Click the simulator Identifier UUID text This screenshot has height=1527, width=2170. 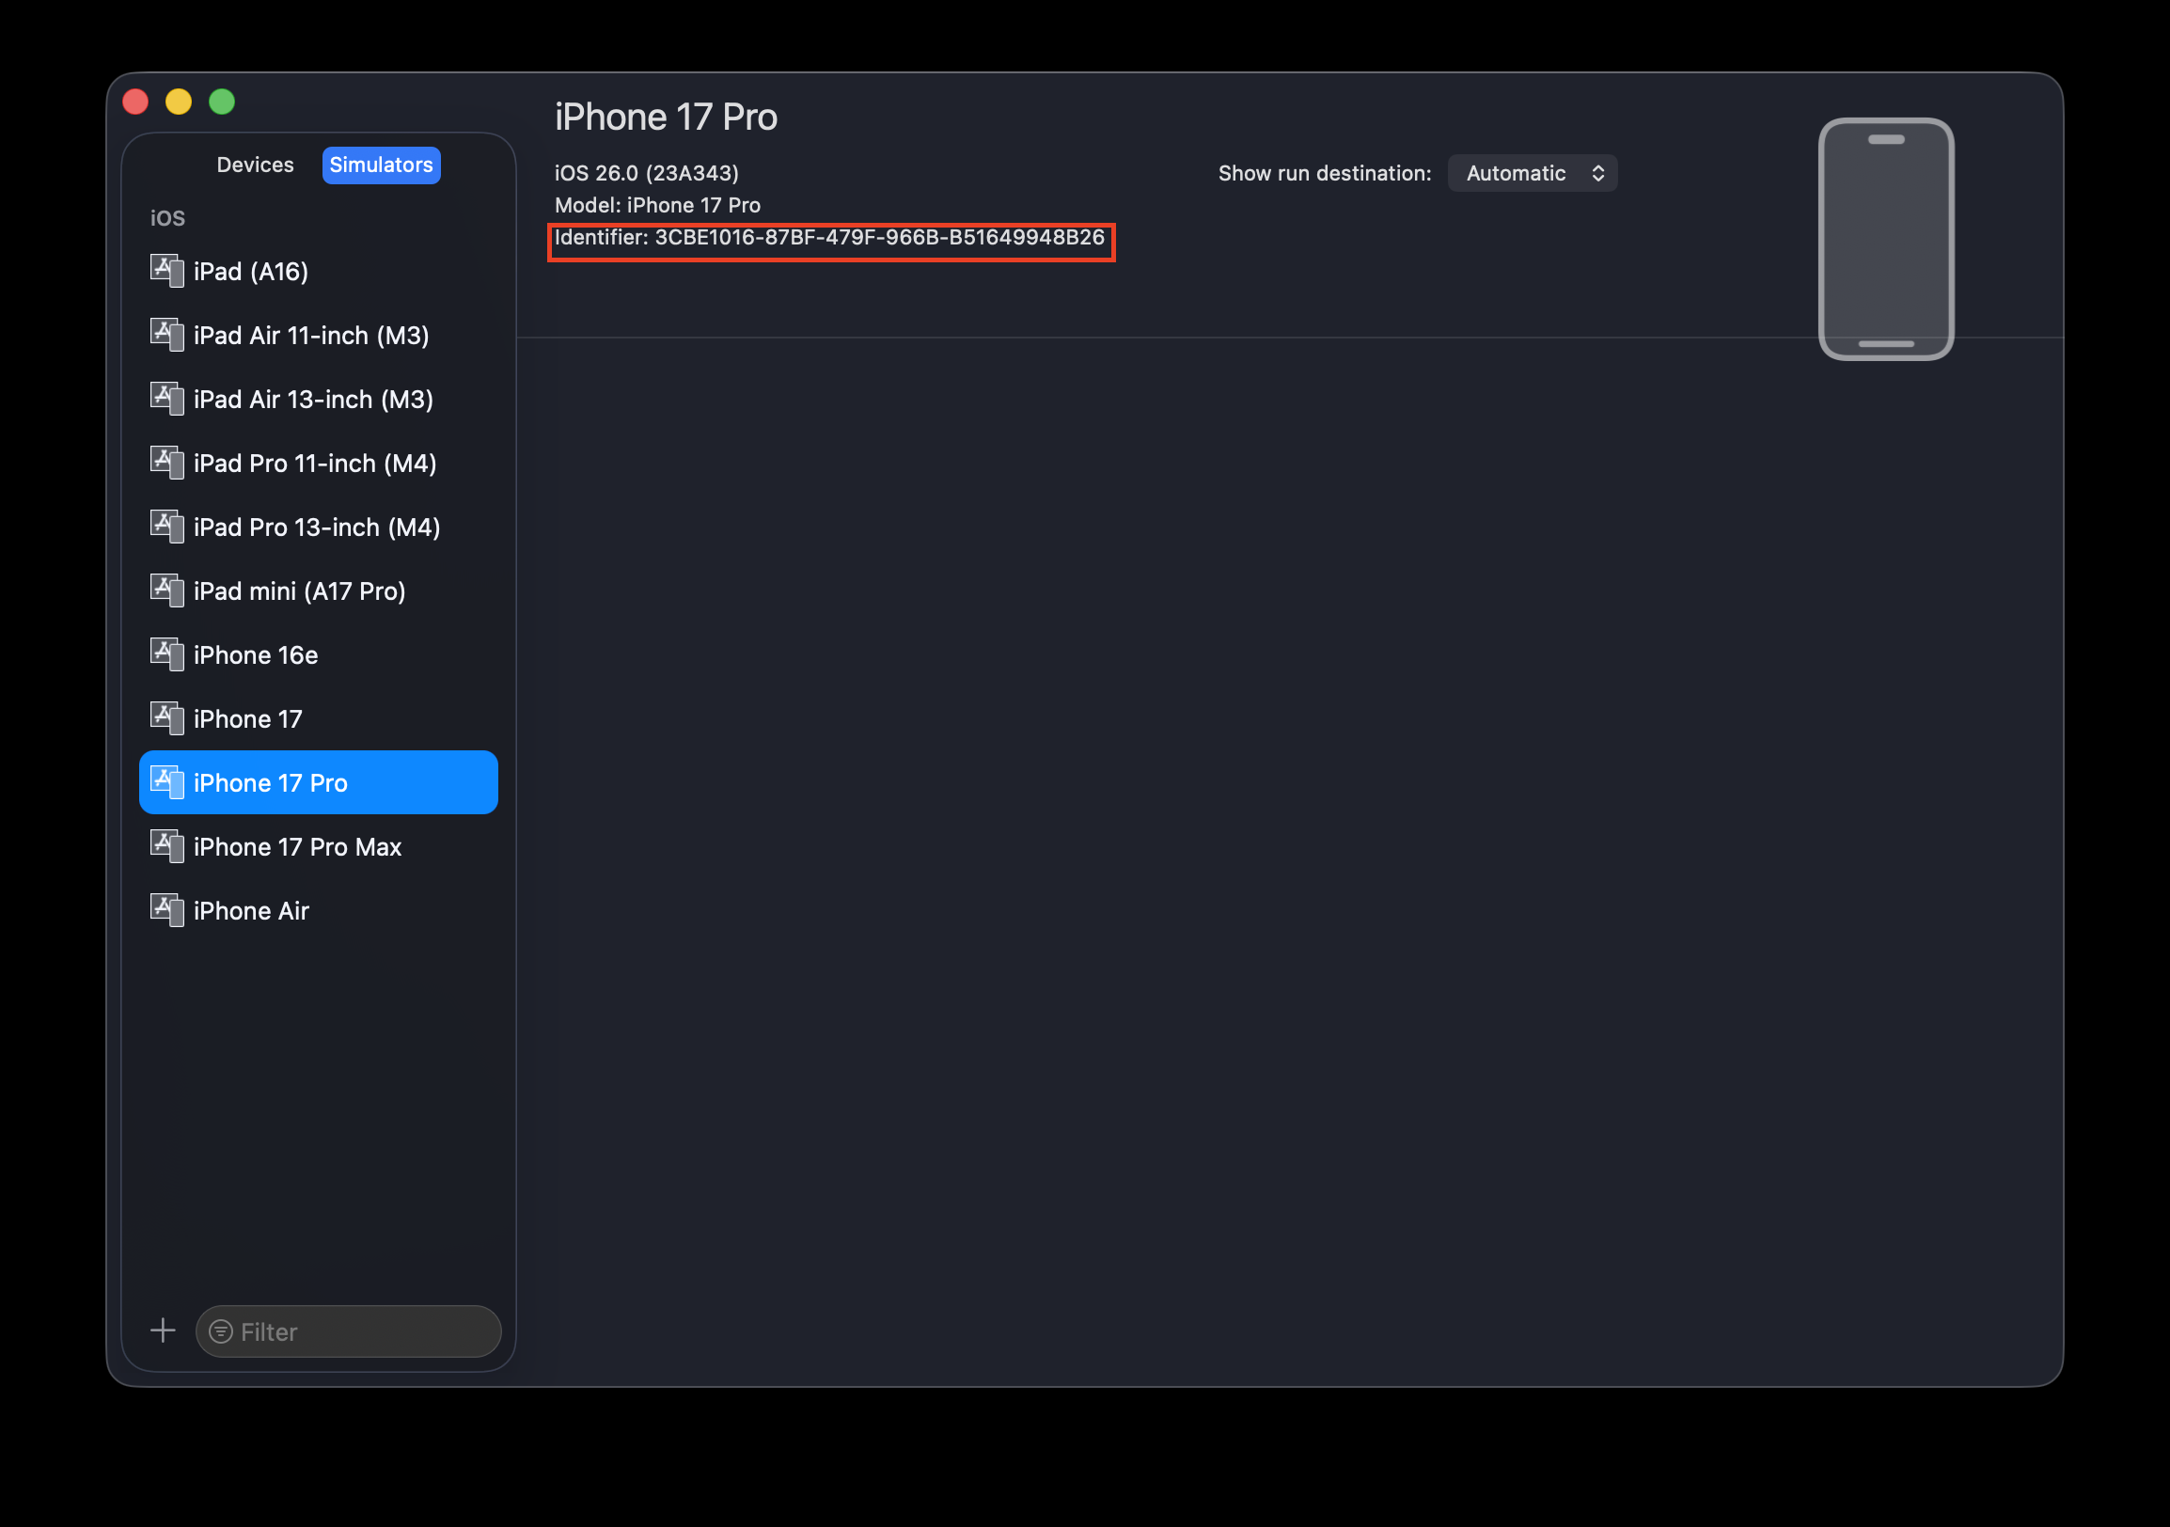879,237
